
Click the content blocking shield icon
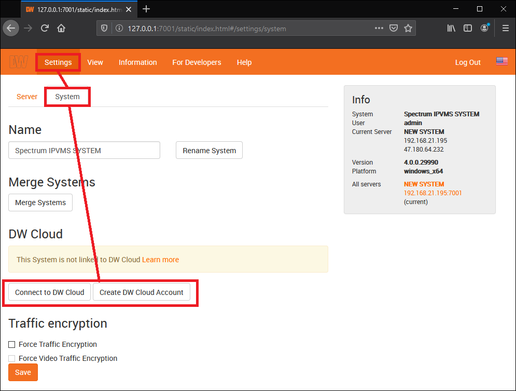tap(105, 28)
